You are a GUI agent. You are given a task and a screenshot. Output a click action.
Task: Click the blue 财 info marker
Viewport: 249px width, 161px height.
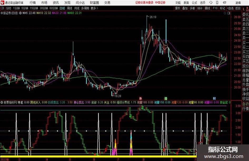[x=214, y=98]
